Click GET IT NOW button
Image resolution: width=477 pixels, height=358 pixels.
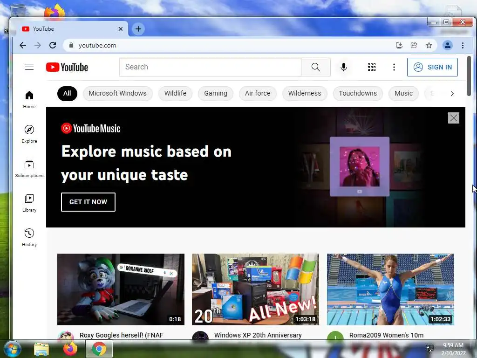click(x=88, y=202)
